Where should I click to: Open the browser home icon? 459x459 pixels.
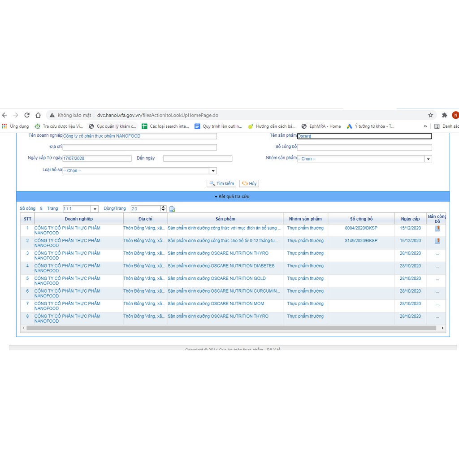[x=38, y=115]
